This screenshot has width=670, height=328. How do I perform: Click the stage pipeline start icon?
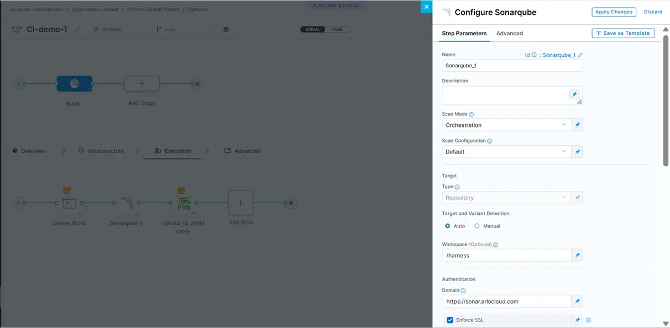19,83
